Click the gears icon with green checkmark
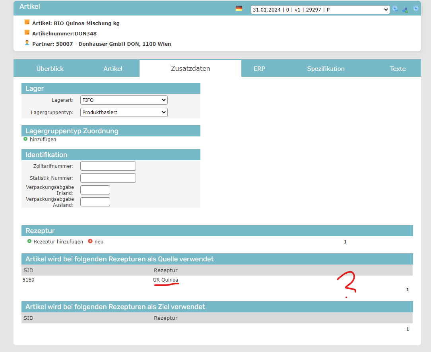431x352 pixels. 405,10
